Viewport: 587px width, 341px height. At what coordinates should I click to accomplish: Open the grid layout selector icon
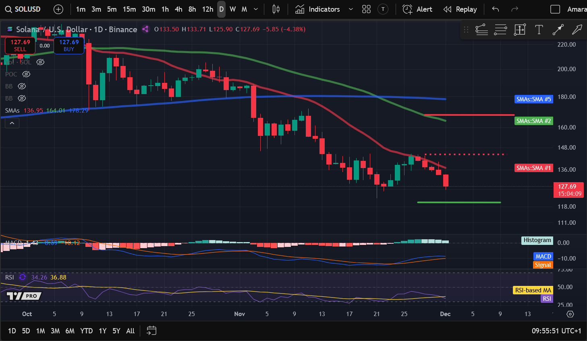pos(366,9)
